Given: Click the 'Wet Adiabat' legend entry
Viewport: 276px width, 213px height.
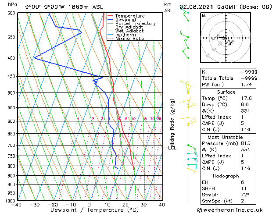Looking at the screenshot, I should coord(129,31).
